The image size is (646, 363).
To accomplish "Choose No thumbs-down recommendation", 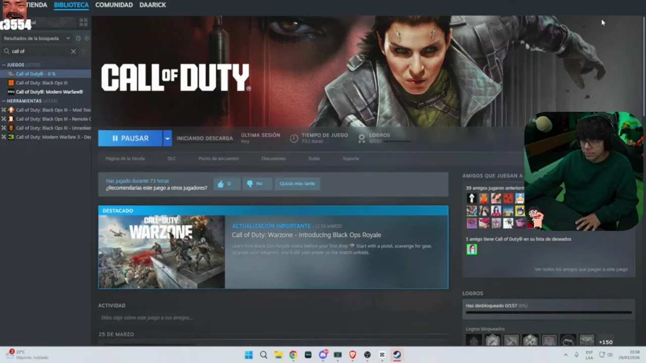I will pos(257,184).
